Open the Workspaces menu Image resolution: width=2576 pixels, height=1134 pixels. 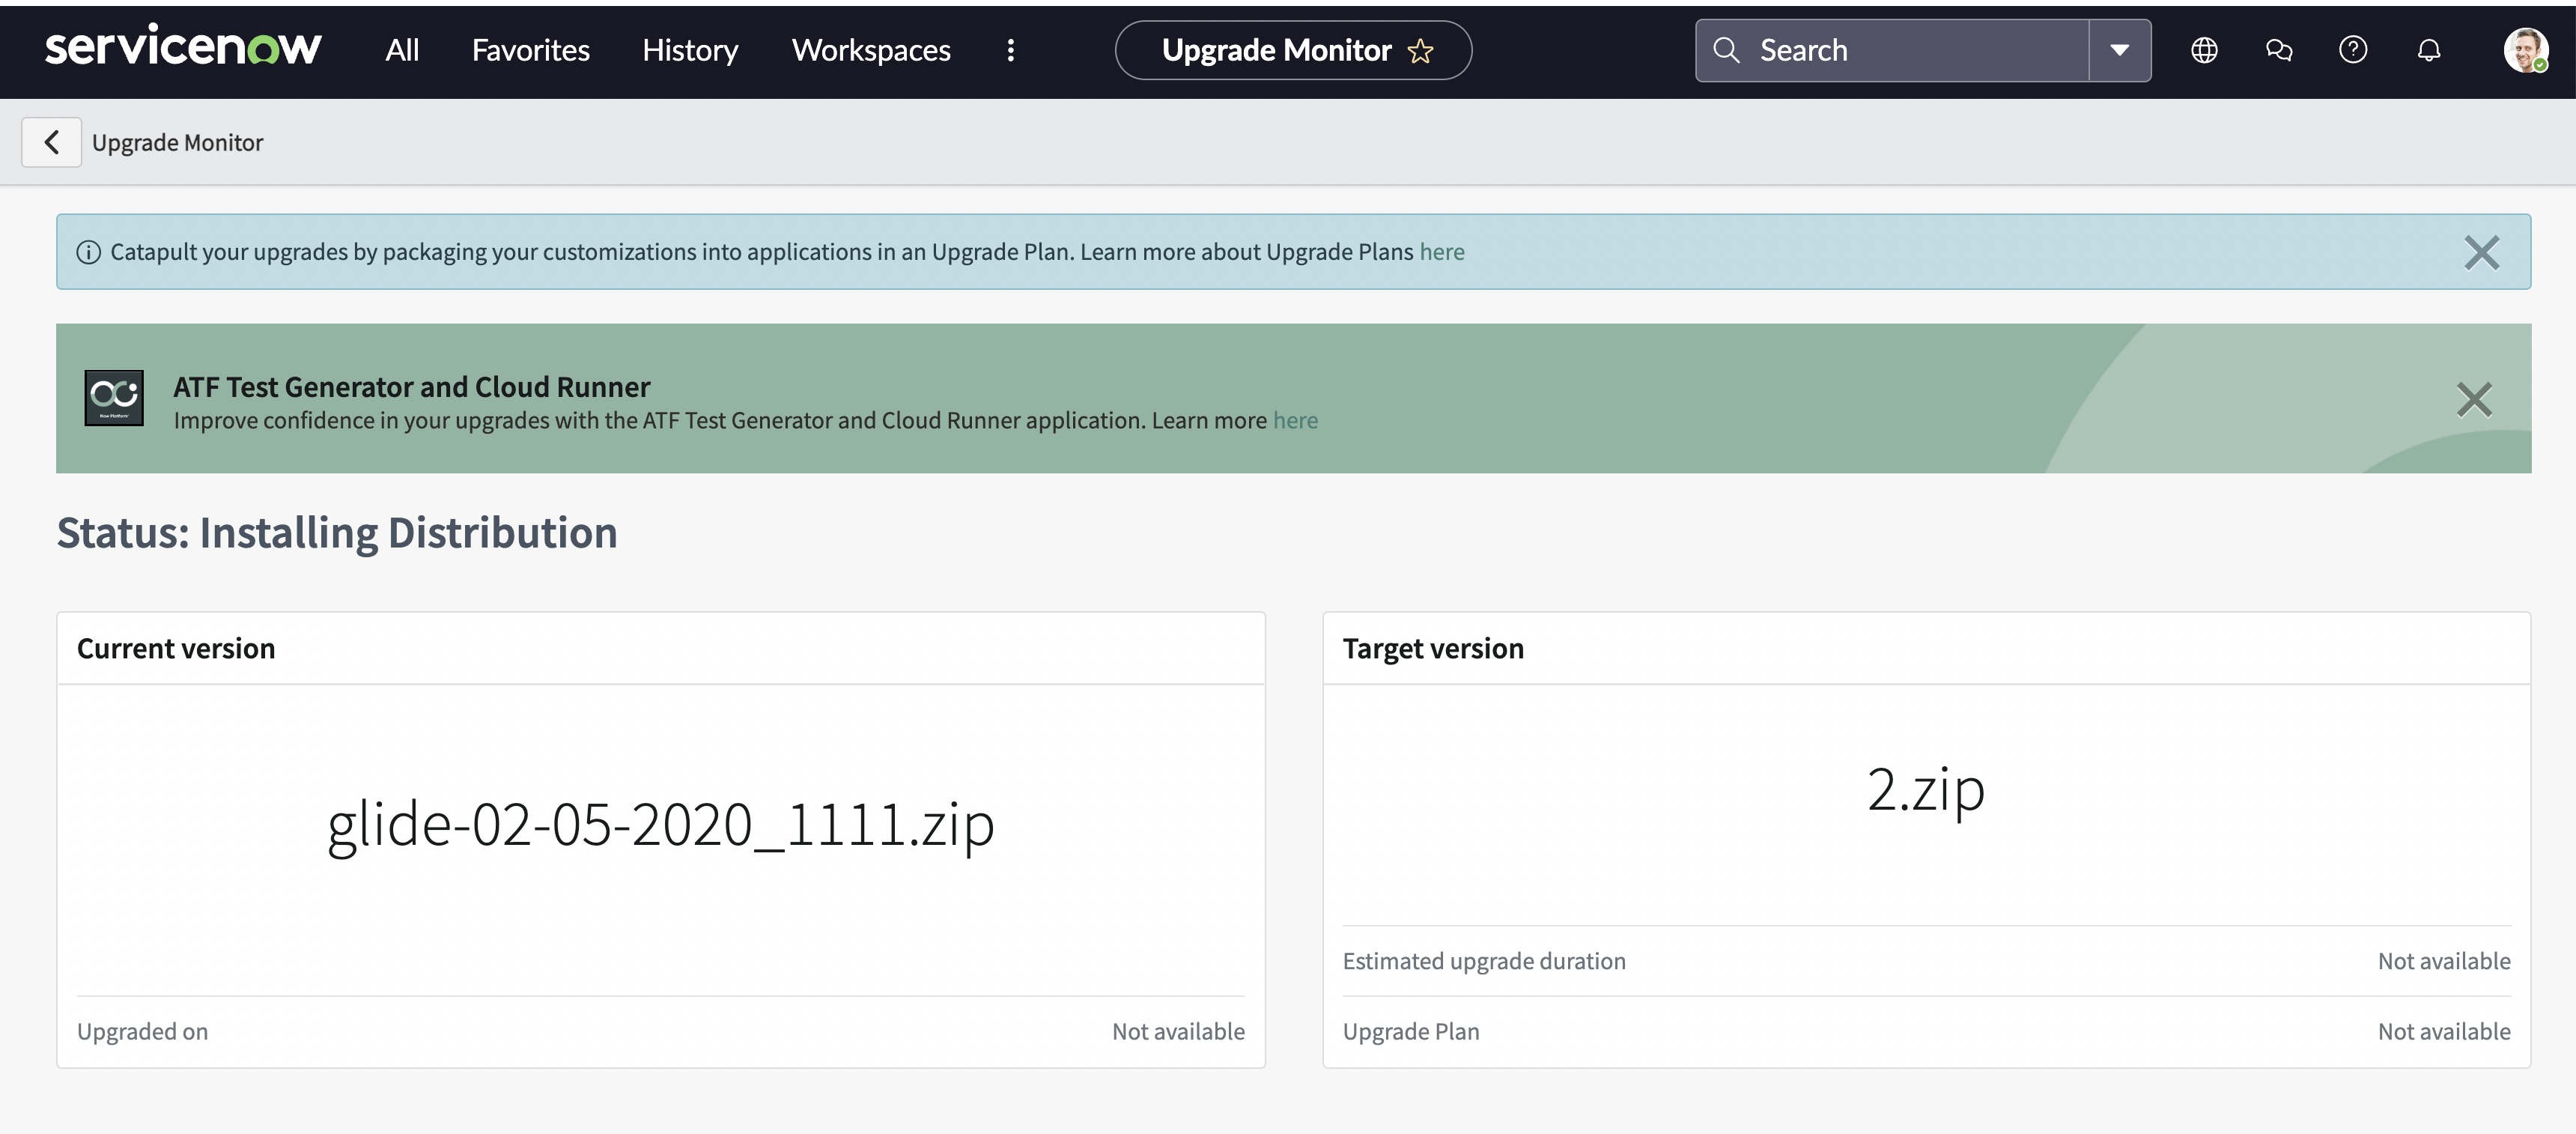click(871, 50)
